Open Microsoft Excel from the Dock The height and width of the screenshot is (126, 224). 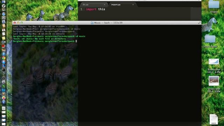coord(3,86)
